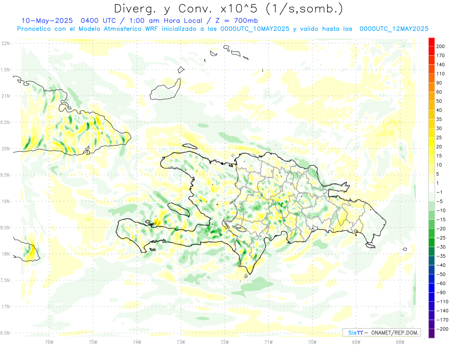Click the '69W' longitude axis label
The width and height of the screenshot is (449, 347).
(x=356, y=342)
